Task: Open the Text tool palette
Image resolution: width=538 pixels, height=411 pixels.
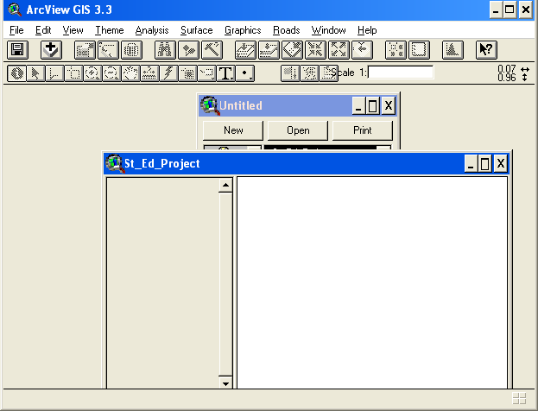Action: (225, 73)
